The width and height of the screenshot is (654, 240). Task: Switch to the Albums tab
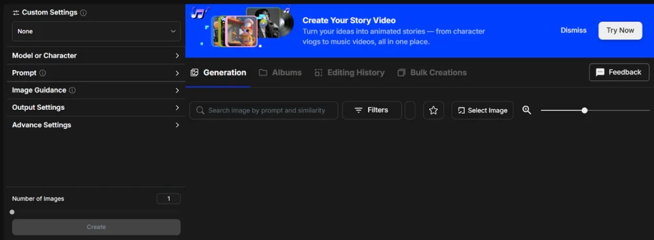click(x=280, y=73)
